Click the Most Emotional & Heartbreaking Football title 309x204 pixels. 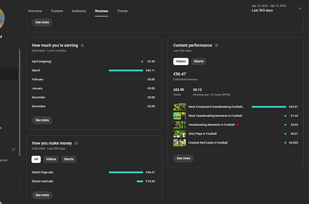click(x=216, y=107)
